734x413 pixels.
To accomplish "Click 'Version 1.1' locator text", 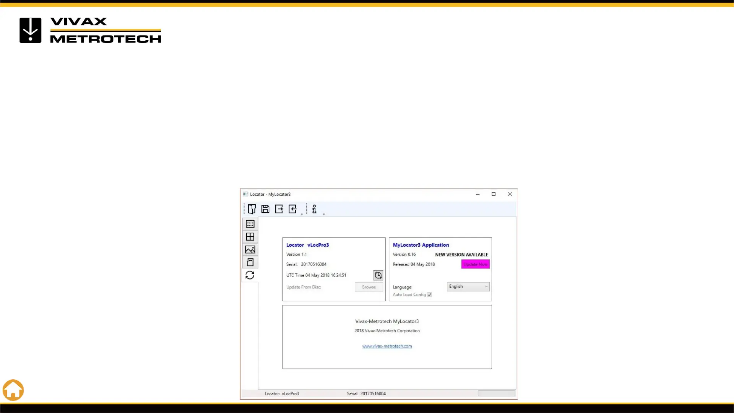I will click(296, 254).
